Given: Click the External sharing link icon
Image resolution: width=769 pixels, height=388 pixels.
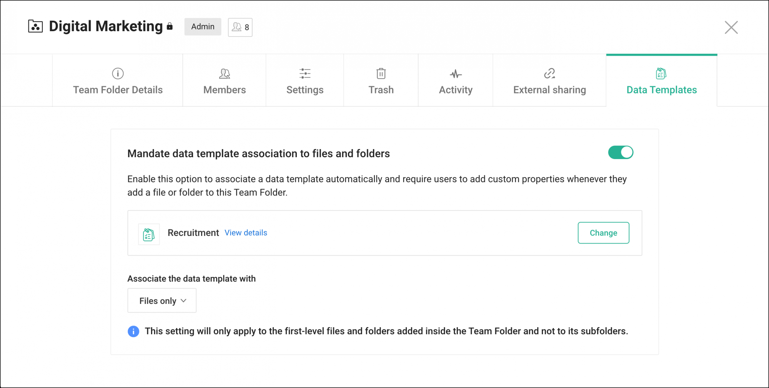Looking at the screenshot, I should click(549, 74).
